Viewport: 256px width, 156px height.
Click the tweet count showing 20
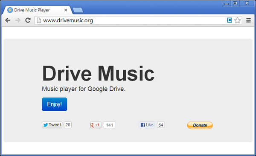click(x=68, y=125)
